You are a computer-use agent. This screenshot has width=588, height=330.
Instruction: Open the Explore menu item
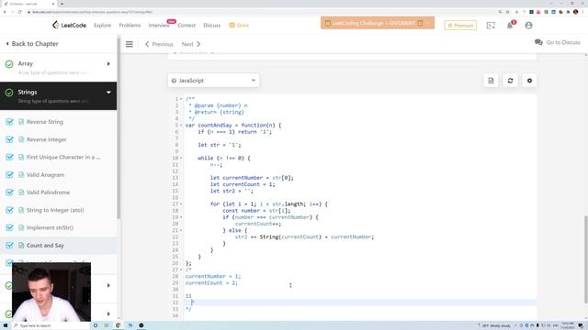(102, 25)
